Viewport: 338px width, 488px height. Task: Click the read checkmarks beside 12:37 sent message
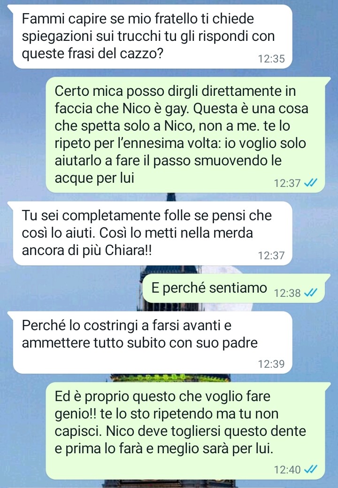pos(311,183)
